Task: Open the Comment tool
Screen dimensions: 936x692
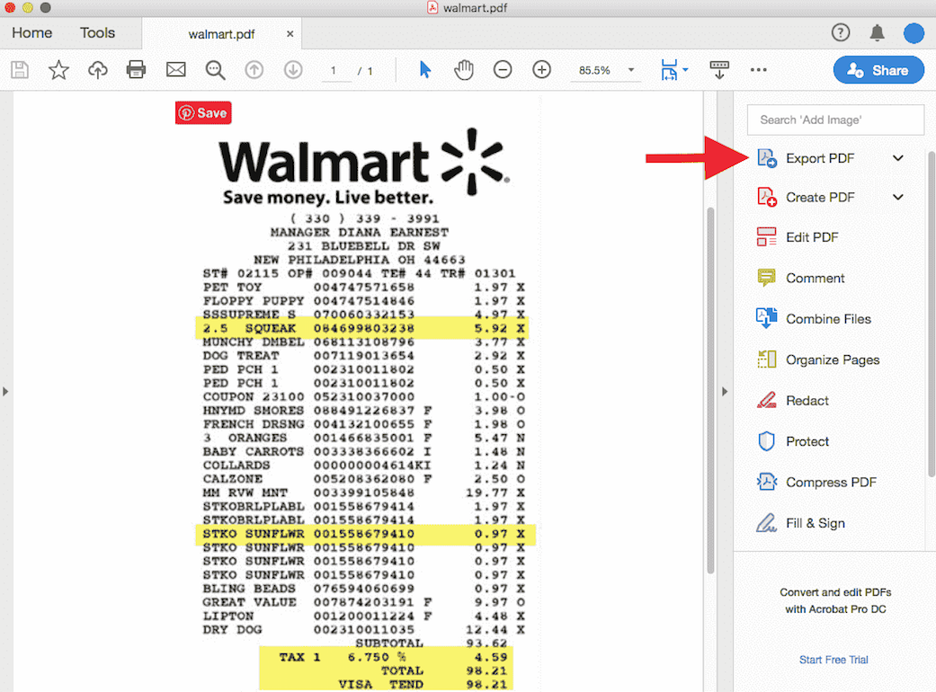Action: [801, 278]
